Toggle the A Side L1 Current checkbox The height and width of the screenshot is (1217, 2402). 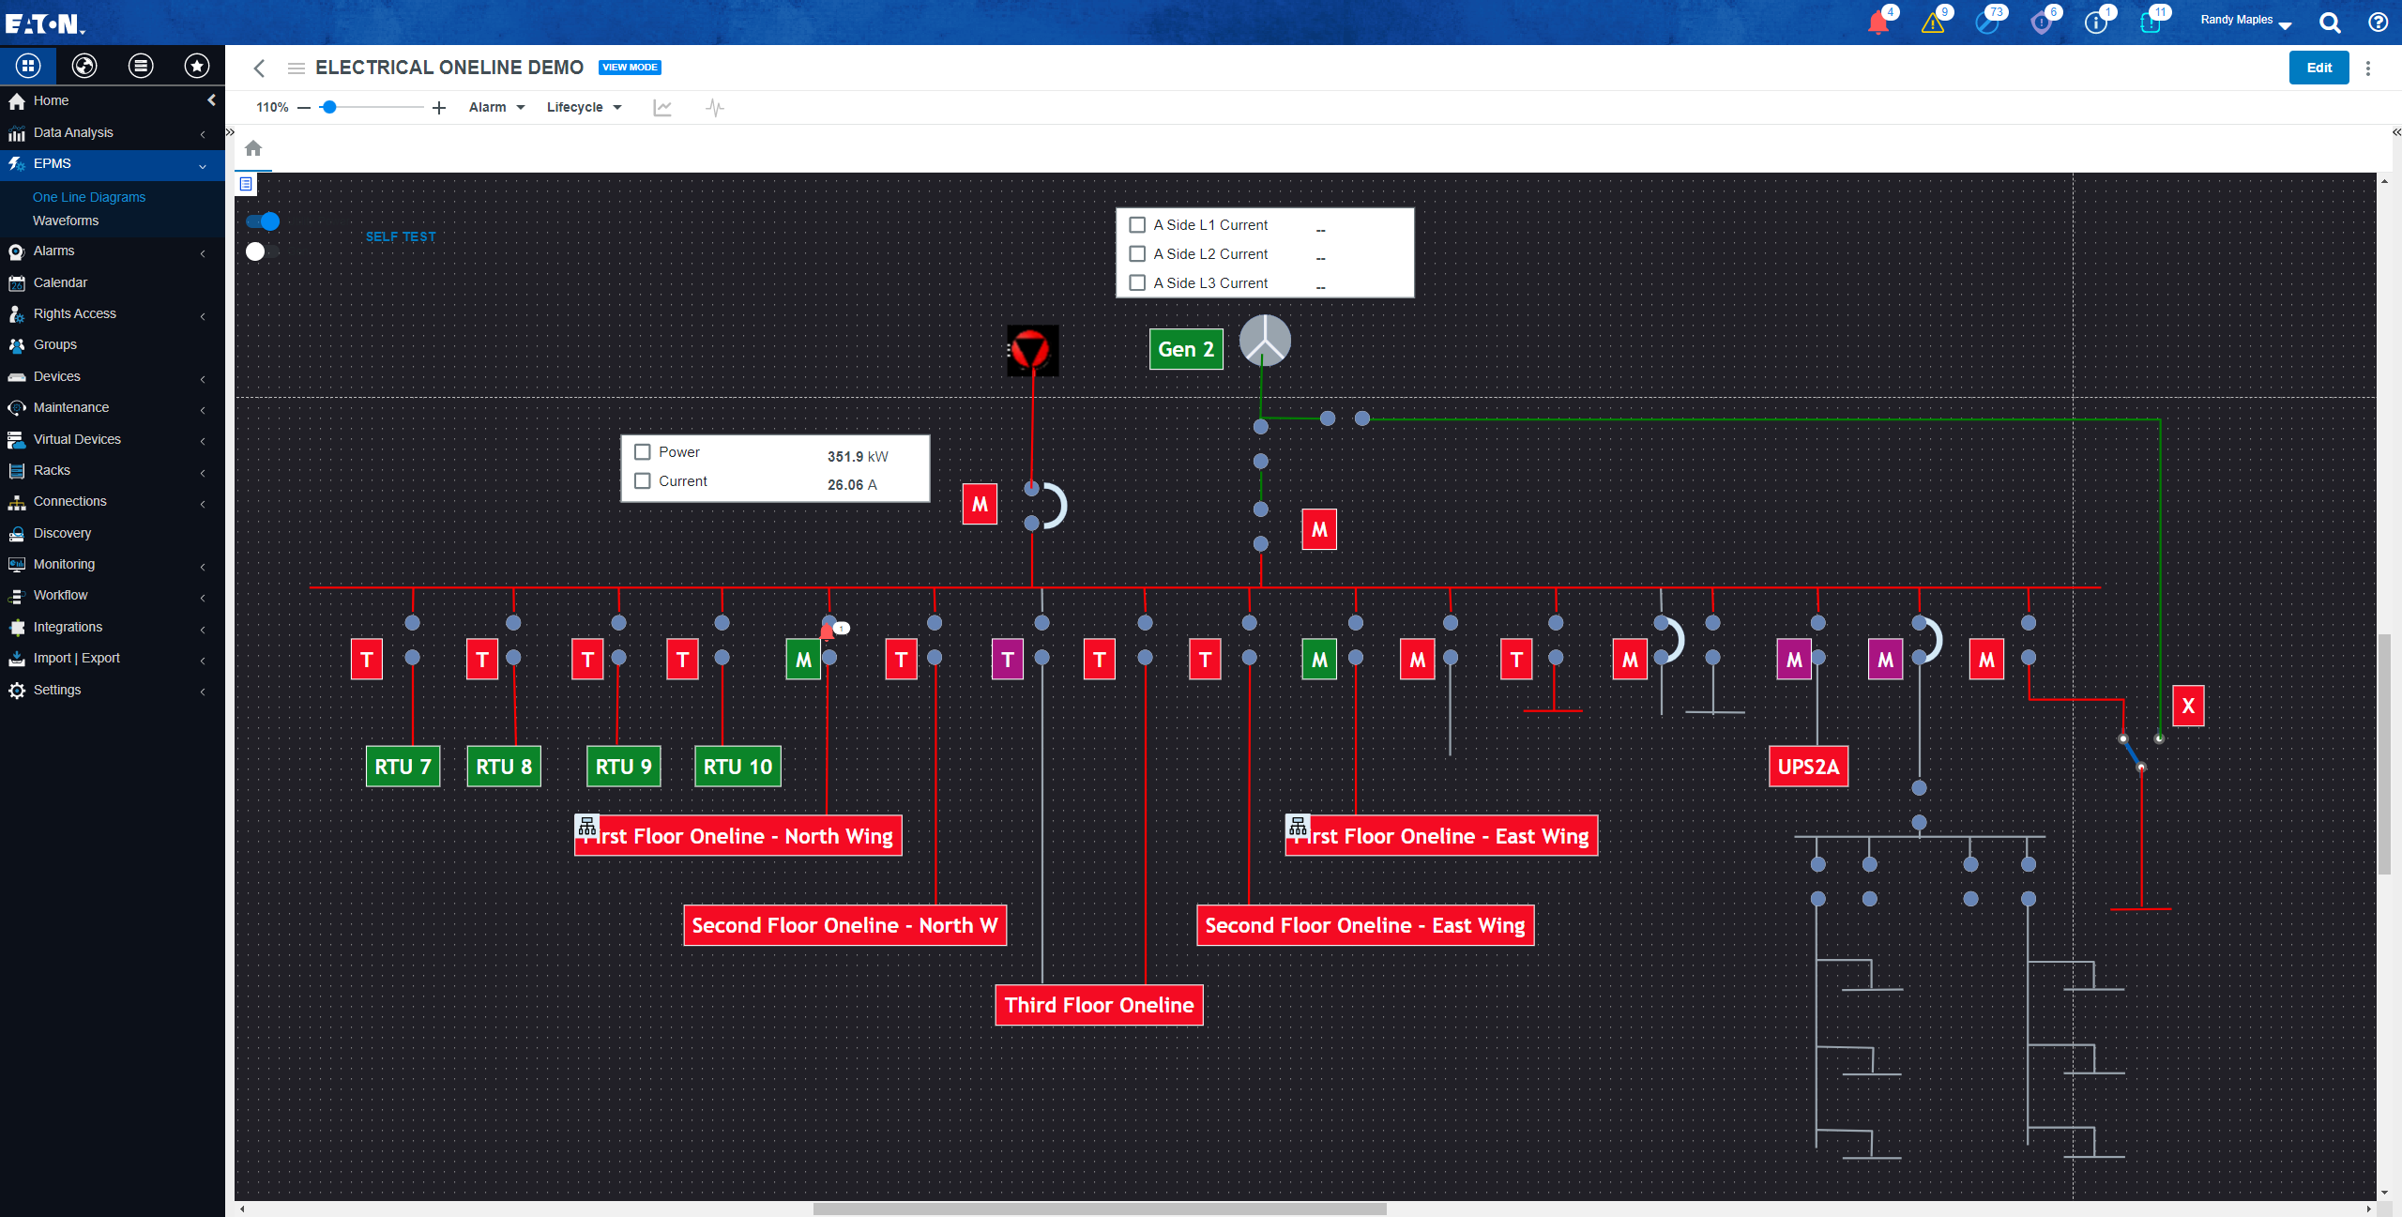[x=1136, y=225]
